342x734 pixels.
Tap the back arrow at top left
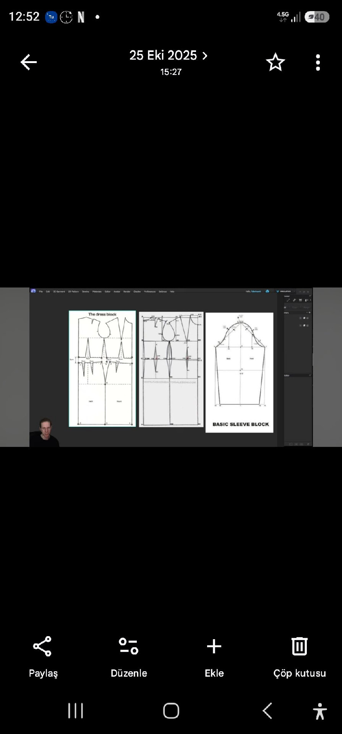point(29,62)
